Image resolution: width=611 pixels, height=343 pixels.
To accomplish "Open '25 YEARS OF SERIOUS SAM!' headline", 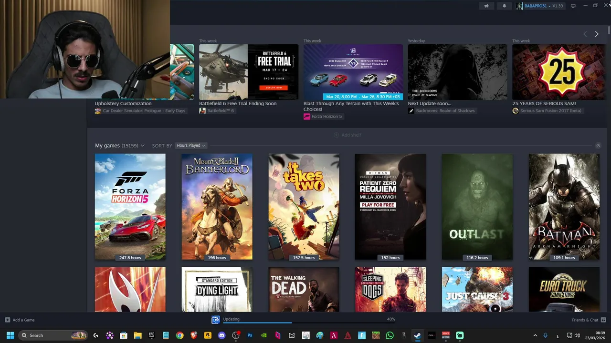I will click(x=544, y=103).
